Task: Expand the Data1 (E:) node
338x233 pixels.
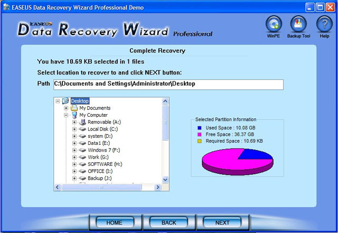Action: pos(74,143)
